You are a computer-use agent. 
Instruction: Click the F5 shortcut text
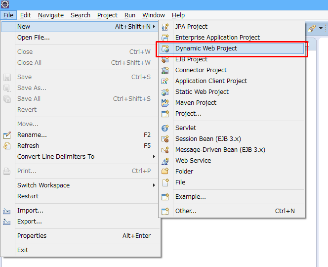click(147, 146)
